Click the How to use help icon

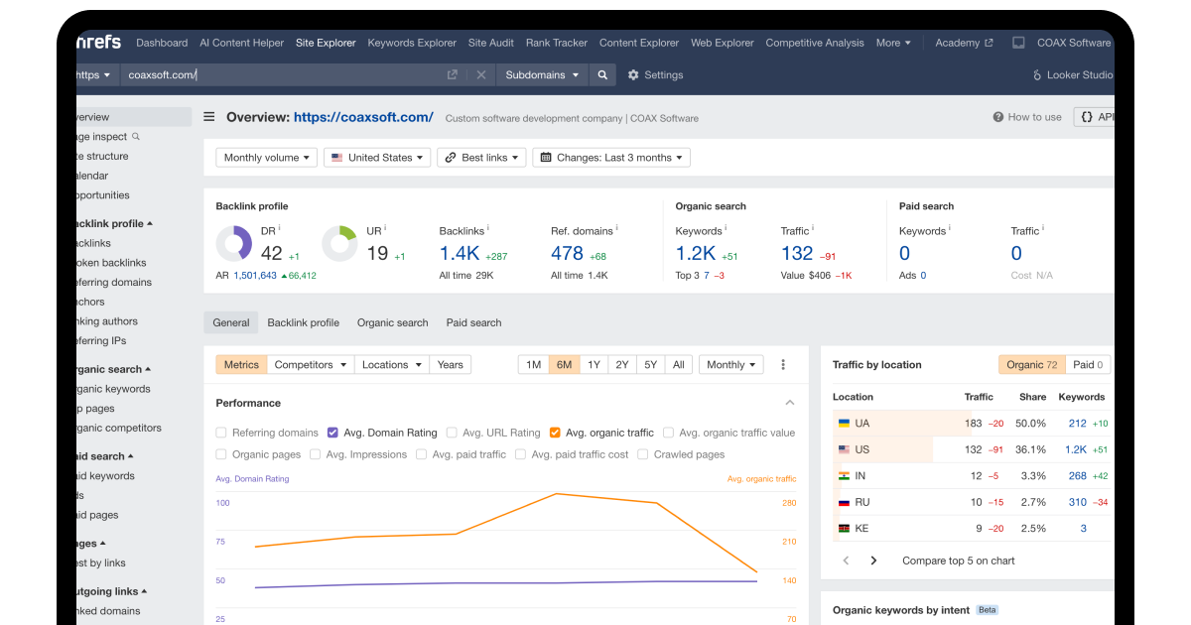[x=998, y=117]
